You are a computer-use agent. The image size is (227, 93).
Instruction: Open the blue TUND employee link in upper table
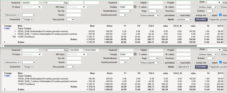point(7,28)
